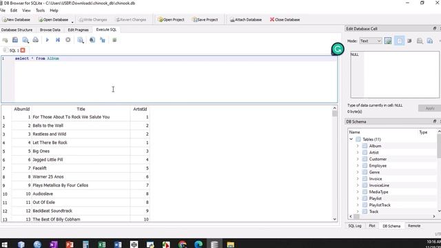Expand the Customer table in DB Schema
Viewport: 441px width, 248px height.
358,159
